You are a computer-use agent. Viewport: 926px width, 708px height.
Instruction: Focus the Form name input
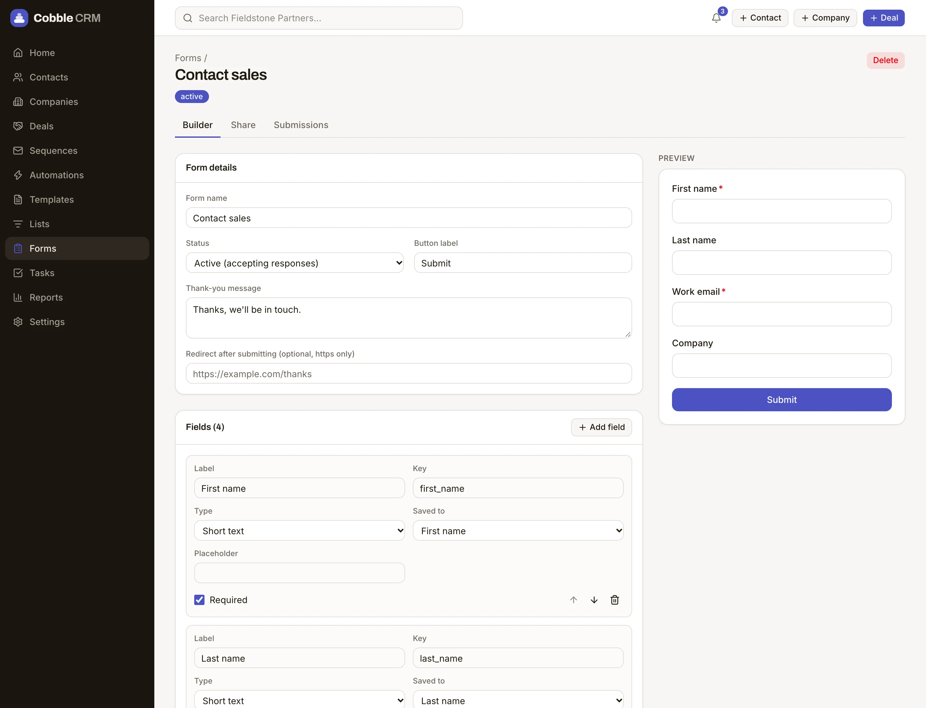click(408, 218)
